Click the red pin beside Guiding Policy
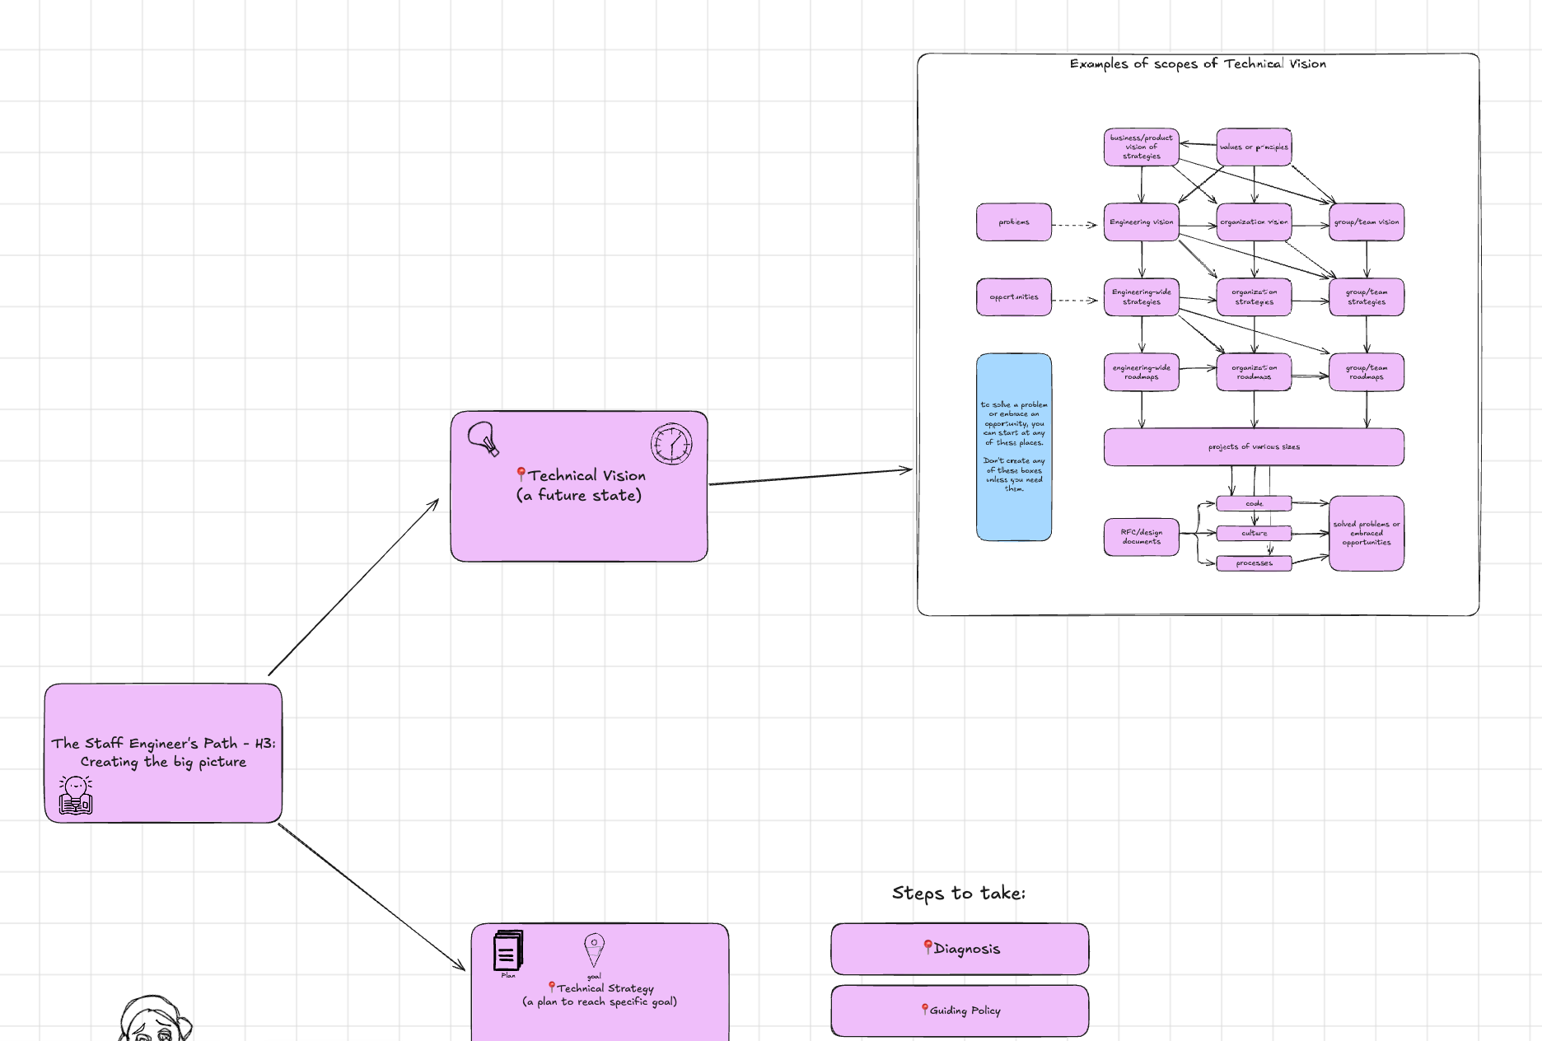This screenshot has height=1041, width=1542. 924,1009
